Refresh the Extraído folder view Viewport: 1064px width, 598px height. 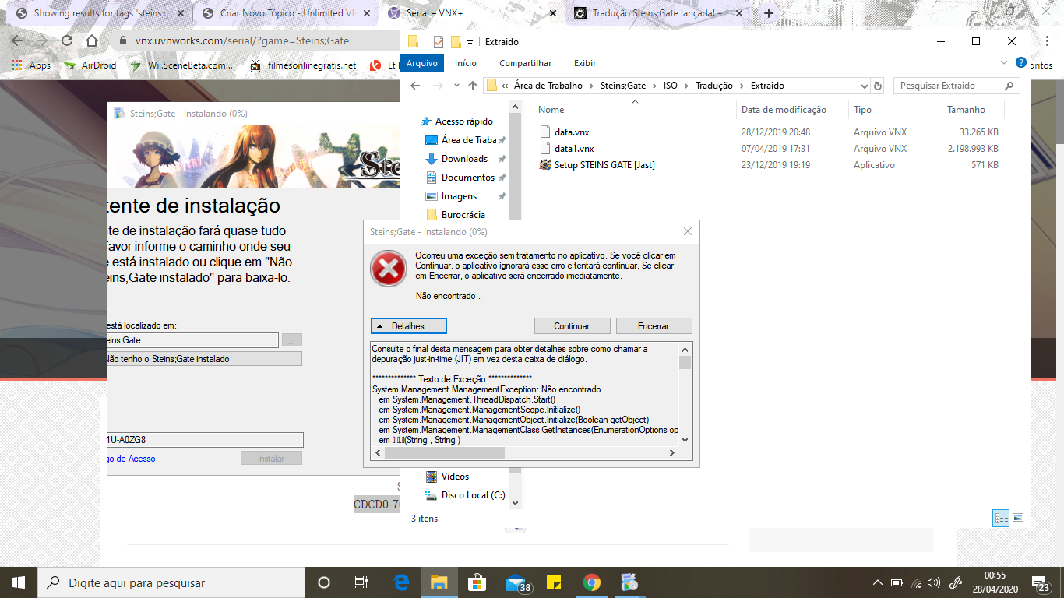coord(878,86)
